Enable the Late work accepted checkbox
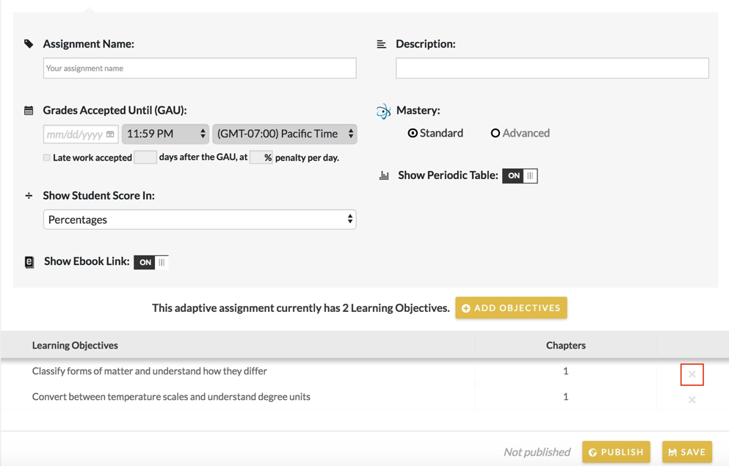Screen dimensions: 729x466 coord(47,158)
